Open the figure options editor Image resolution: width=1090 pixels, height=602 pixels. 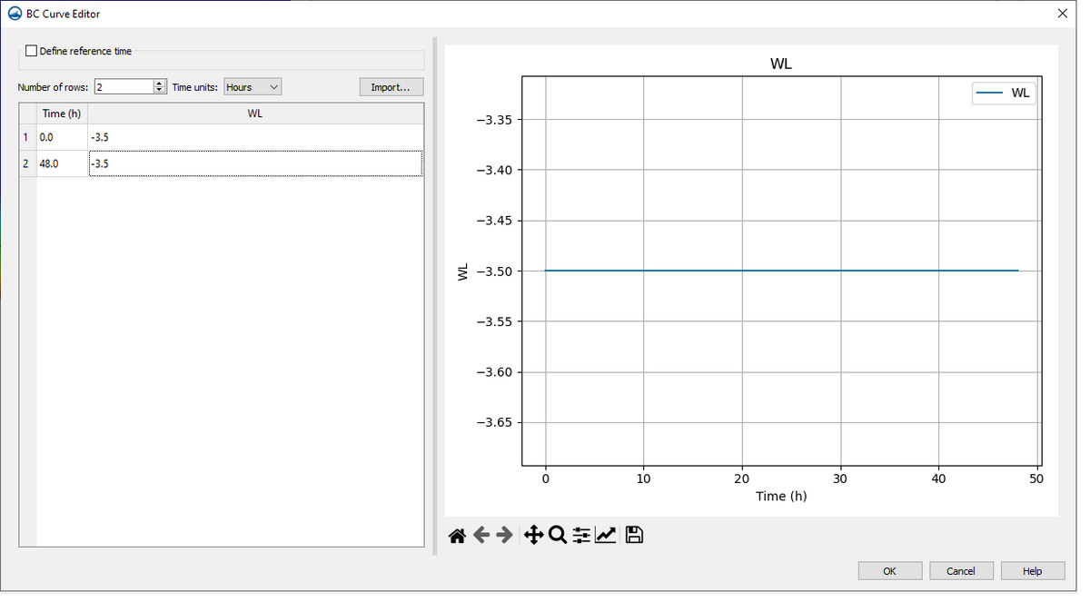[606, 535]
